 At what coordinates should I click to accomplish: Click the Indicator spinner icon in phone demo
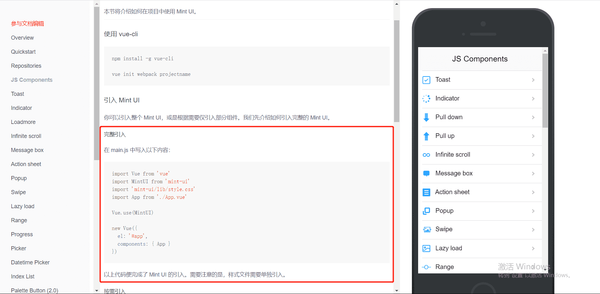[426, 99]
